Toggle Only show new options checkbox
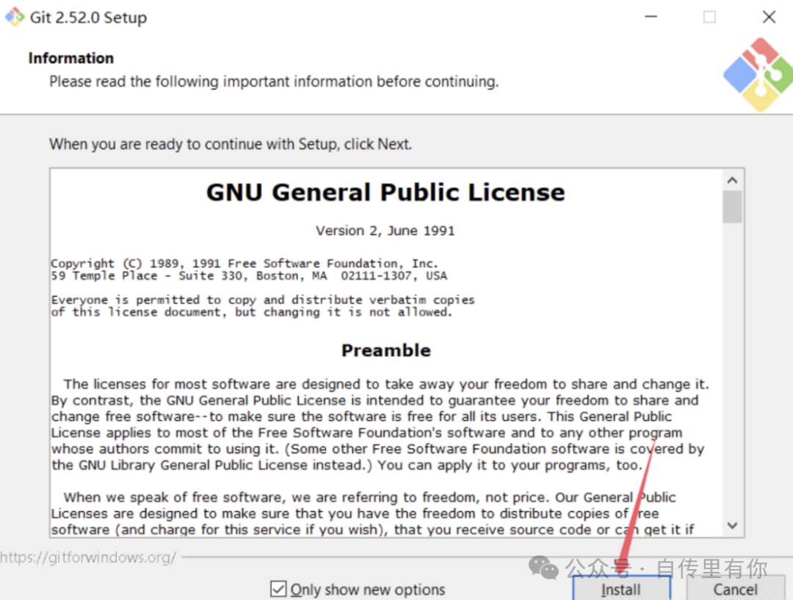 coord(278,589)
